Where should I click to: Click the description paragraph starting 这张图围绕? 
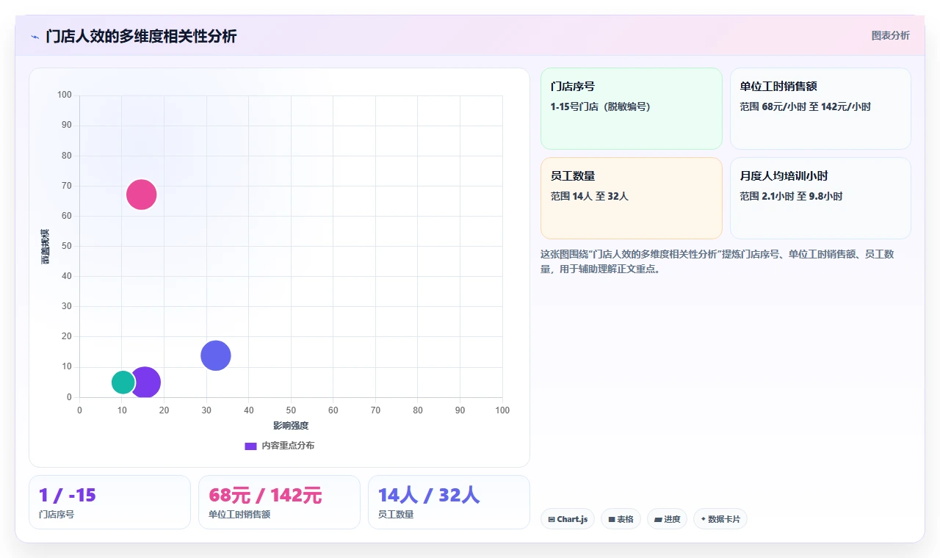[x=717, y=261]
